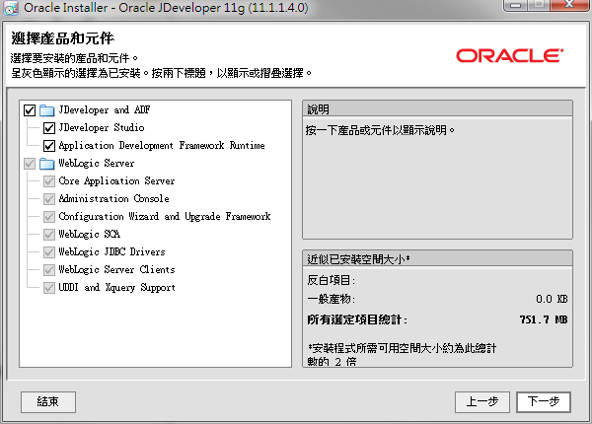
Task: Click the 751.7 MB total value
Action: click(544, 319)
